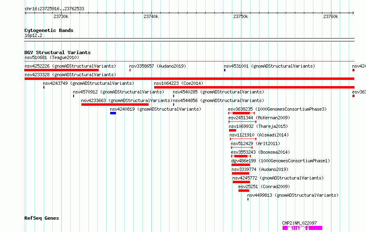This screenshot has width=366, height=232.
Task: Click the left arrow of the ruler
Action: (x=25, y=13)
